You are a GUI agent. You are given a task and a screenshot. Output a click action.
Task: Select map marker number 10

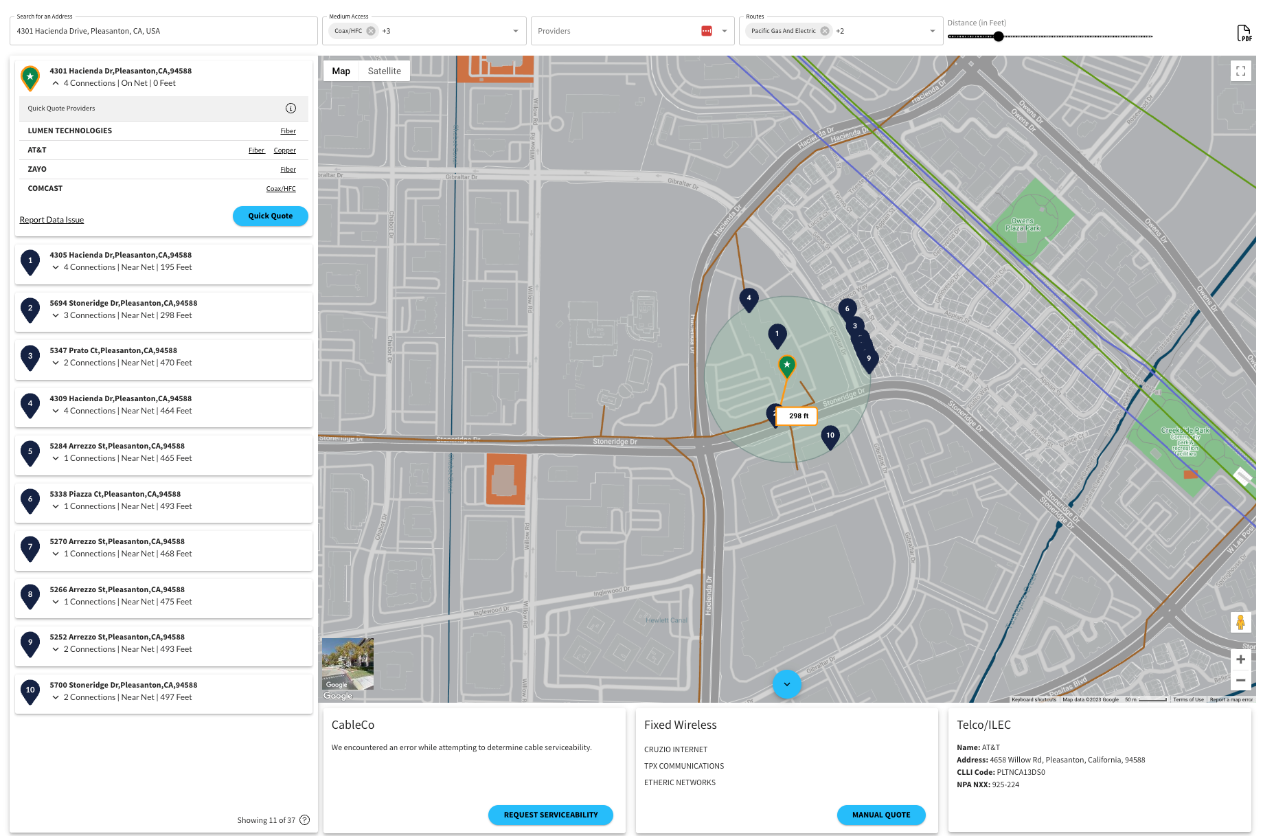point(830,436)
